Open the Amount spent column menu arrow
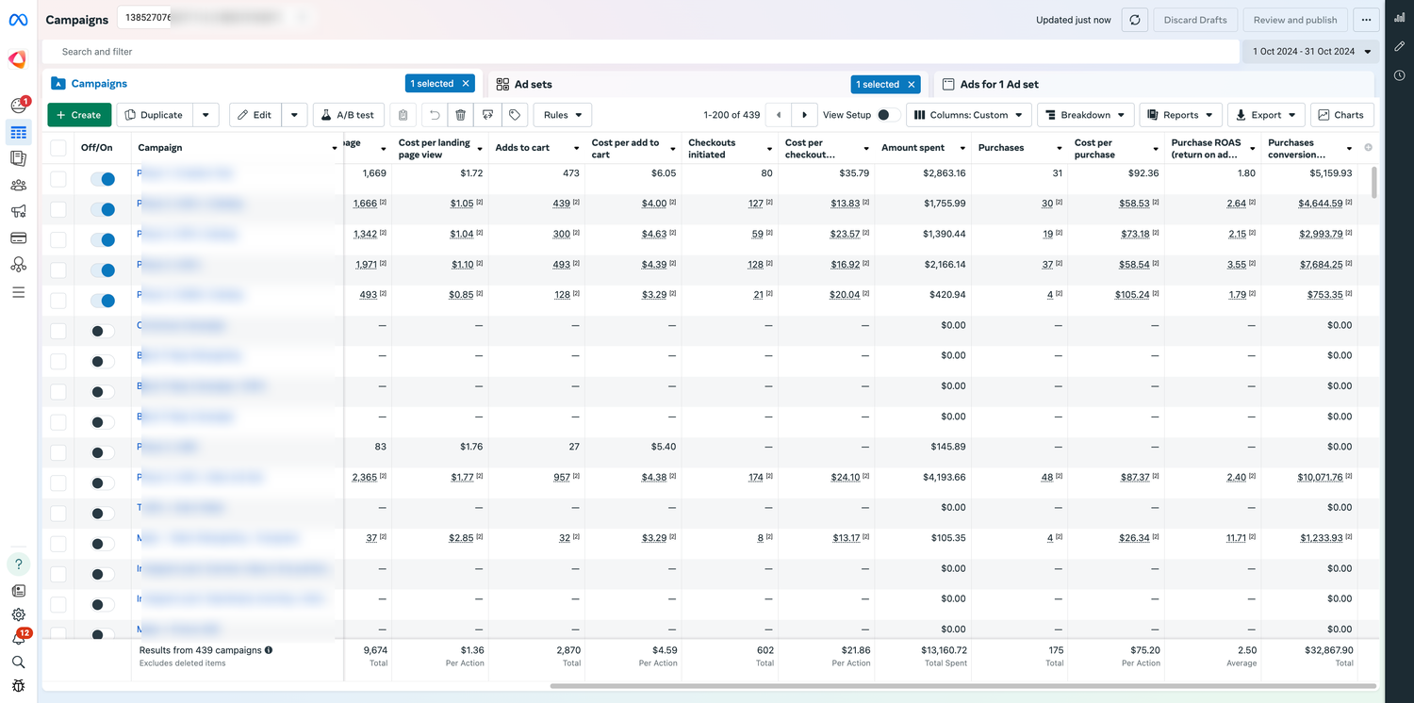Image resolution: width=1414 pixels, height=703 pixels. (962, 148)
